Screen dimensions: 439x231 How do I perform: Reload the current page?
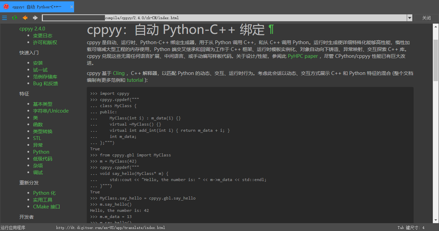click(14, 18)
